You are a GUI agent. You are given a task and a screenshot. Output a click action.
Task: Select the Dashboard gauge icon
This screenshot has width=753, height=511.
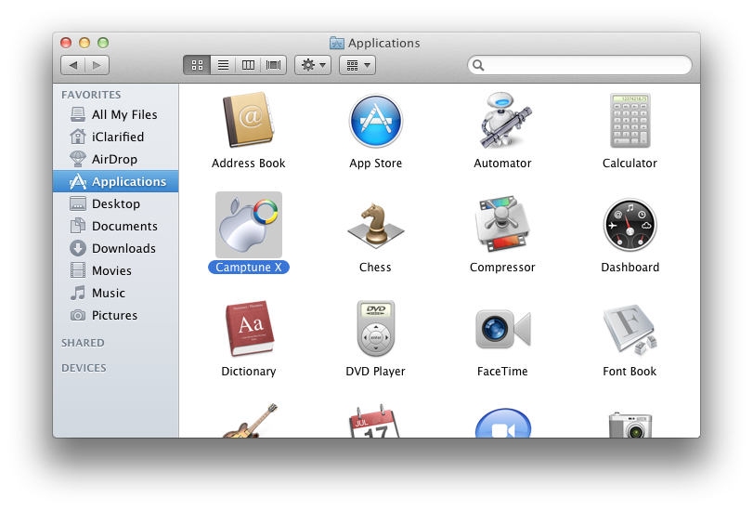(630, 226)
